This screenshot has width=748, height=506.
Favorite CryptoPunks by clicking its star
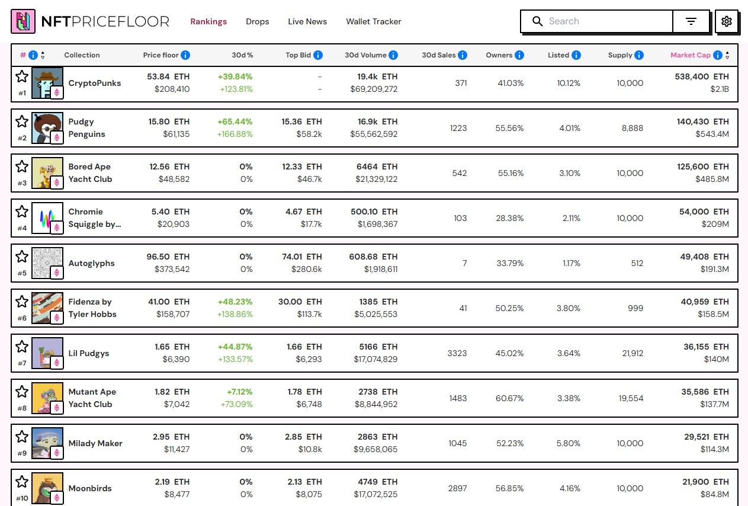click(22, 76)
